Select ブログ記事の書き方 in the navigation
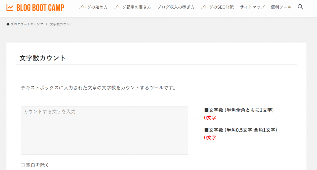317x170 pixels. 132,7
